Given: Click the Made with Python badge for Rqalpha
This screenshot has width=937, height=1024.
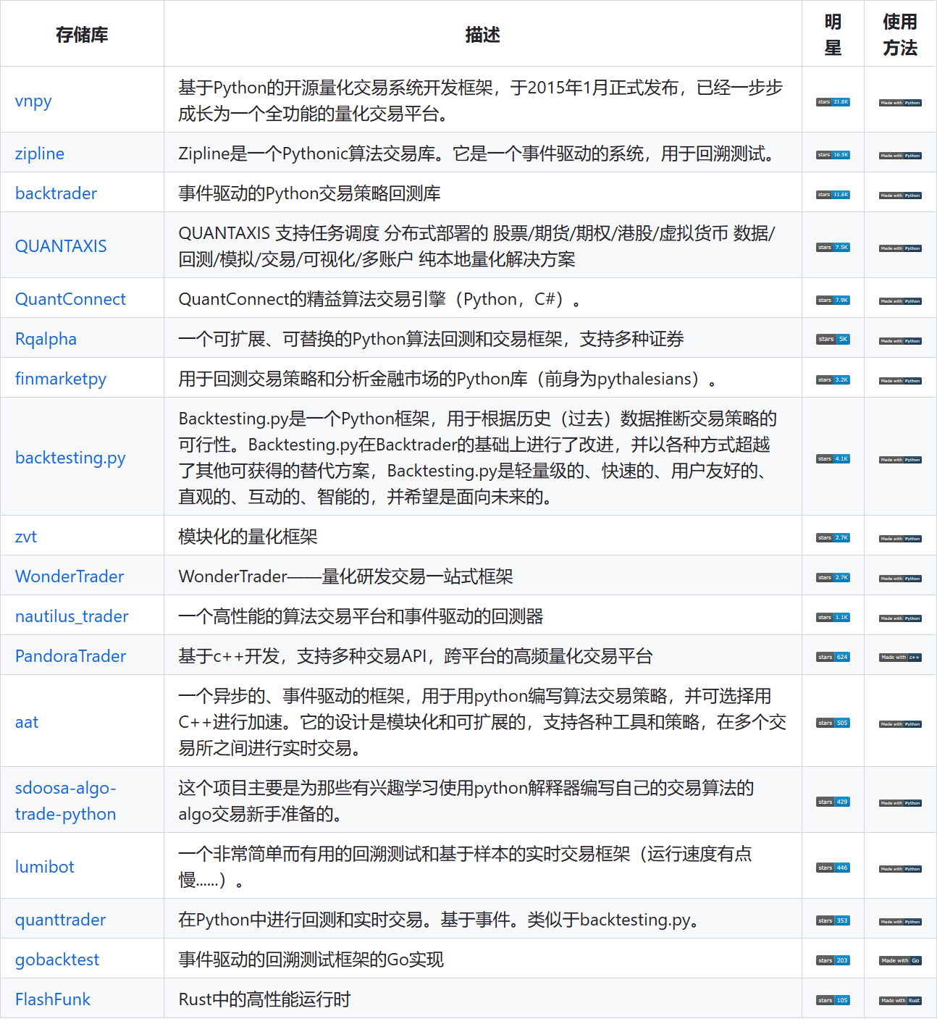Looking at the screenshot, I should (x=900, y=341).
